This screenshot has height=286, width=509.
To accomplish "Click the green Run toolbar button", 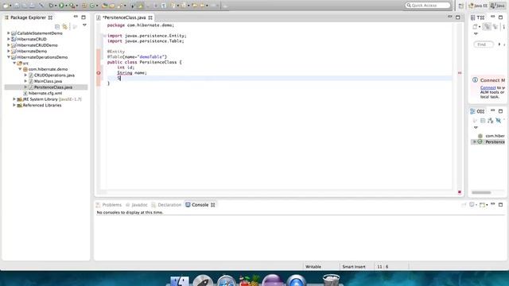I will tap(61, 6).
